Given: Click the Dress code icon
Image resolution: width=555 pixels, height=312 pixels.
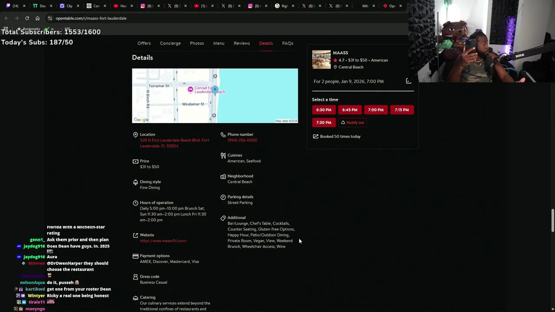Looking at the screenshot, I should click(135, 277).
